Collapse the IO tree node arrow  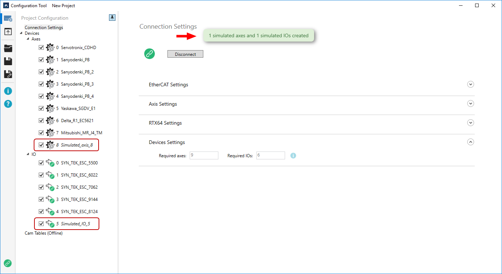click(x=28, y=154)
